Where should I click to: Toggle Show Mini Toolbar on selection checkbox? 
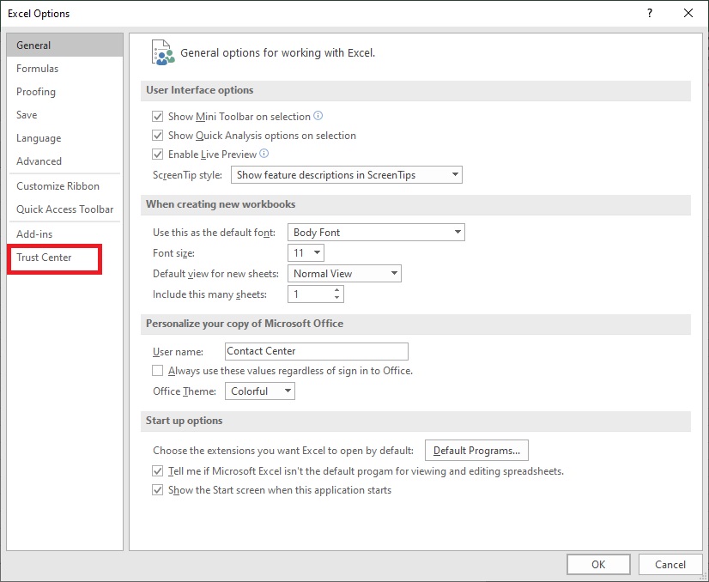pyautogui.click(x=157, y=117)
